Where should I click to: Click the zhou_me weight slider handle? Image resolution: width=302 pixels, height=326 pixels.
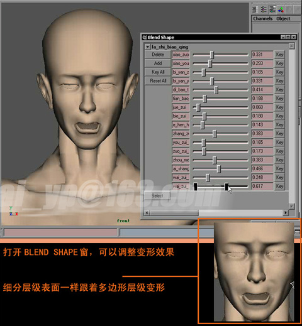click(215, 160)
